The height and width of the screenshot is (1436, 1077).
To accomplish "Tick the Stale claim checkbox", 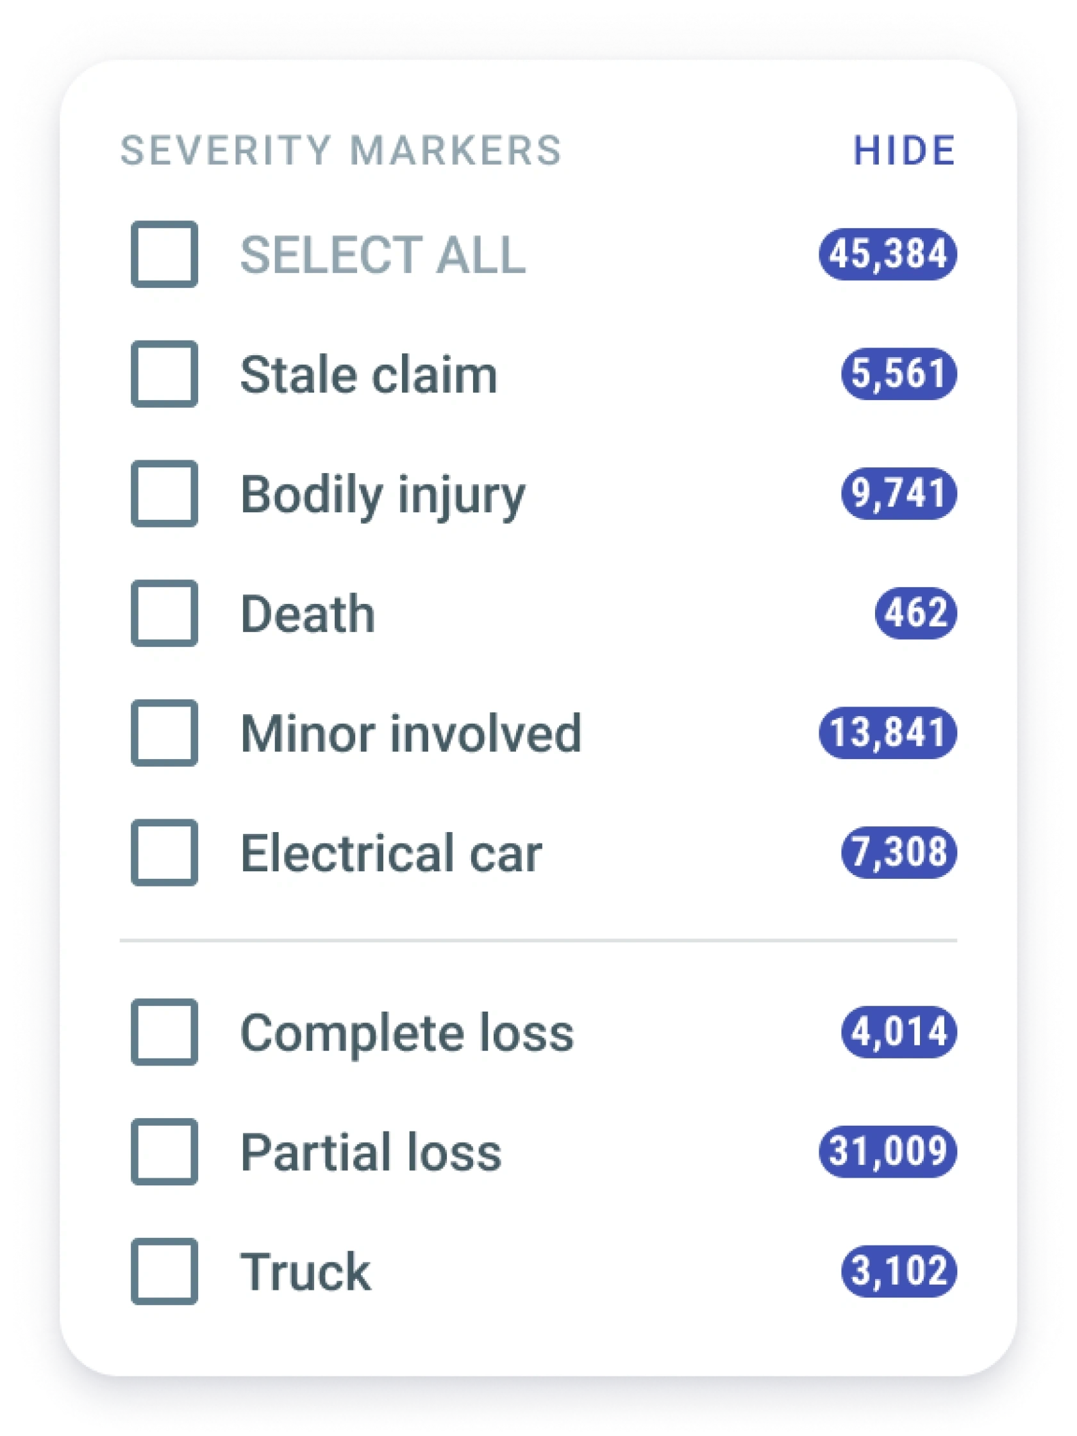I will 164,374.
